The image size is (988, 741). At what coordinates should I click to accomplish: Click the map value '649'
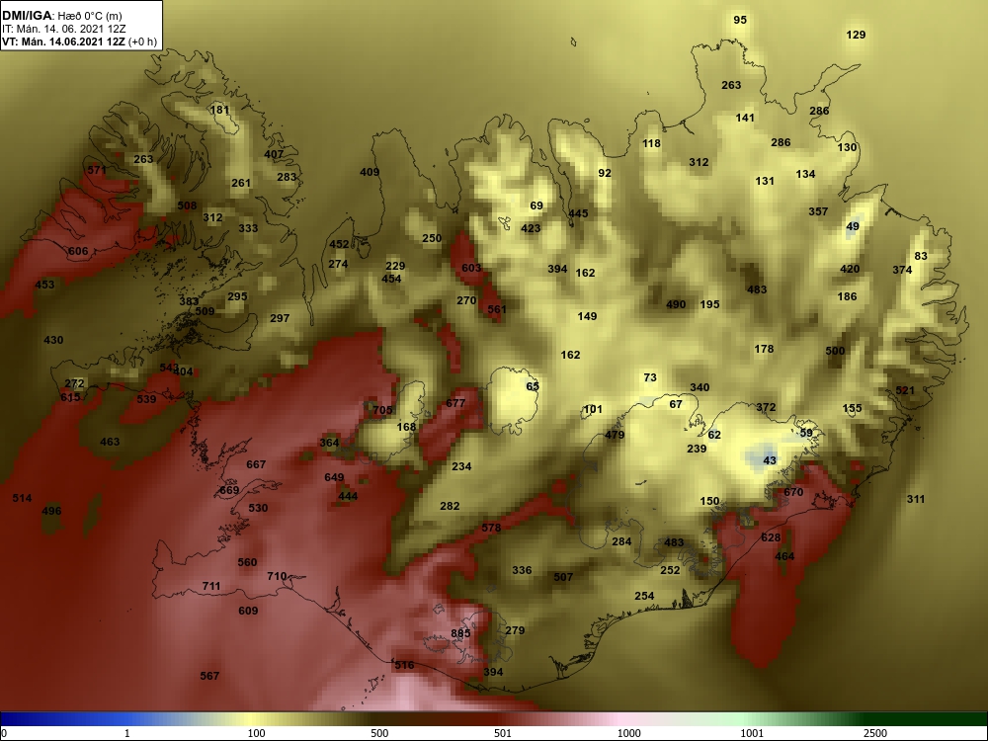[334, 477]
